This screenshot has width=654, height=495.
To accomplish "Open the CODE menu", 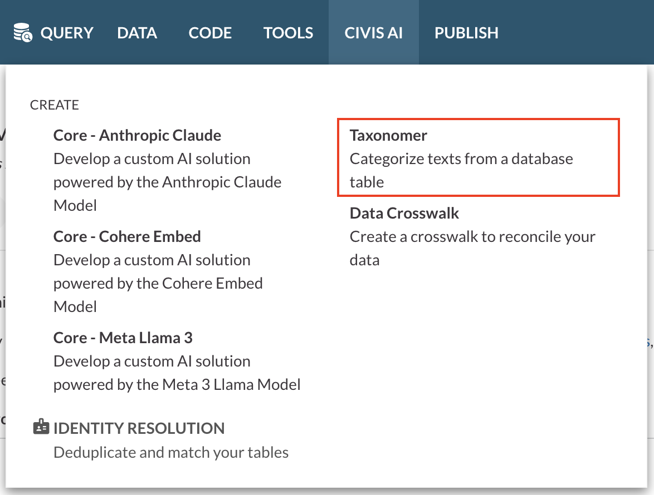I will [x=210, y=33].
